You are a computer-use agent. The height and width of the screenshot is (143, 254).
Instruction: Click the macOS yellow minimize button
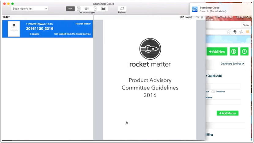click(9, 4)
